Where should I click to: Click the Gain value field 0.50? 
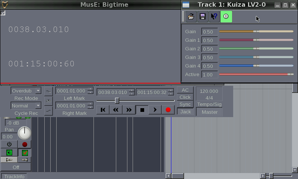coord(210,32)
